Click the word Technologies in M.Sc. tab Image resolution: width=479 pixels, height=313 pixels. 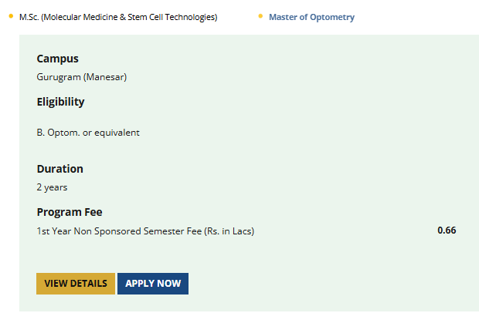pyautogui.click(x=190, y=17)
